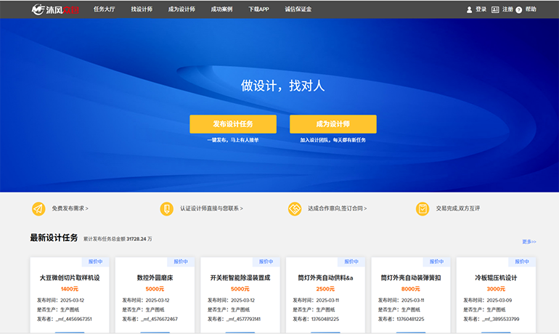Go to 找设计师 navigation tab
The width and height of the screenshot is (559, 334).
[142, 9]
